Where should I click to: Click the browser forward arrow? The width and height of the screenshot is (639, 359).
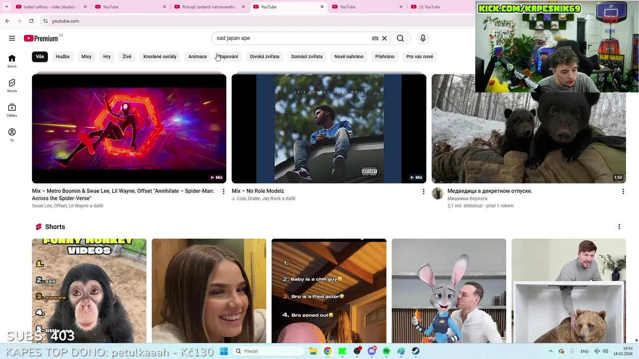tap(19, 21)
